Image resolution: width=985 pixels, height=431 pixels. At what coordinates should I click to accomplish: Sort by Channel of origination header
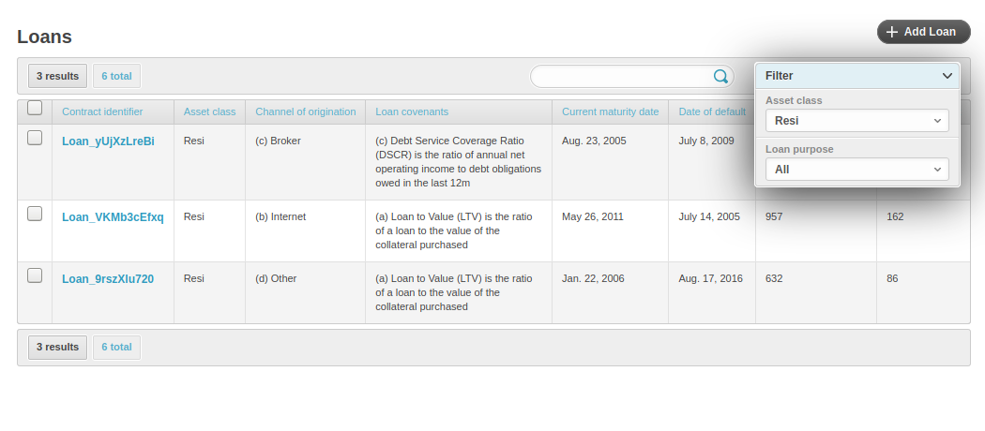click(305, 111)
